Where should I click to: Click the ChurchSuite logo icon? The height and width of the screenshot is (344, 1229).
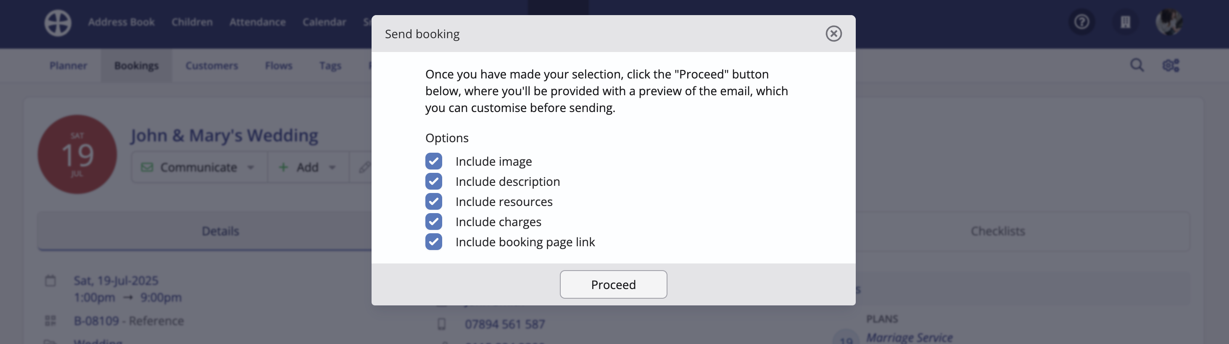(58, 22)
